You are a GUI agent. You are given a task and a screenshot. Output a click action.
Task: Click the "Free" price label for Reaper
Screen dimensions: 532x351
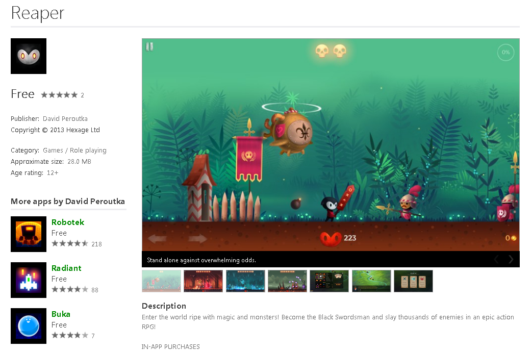23,94
